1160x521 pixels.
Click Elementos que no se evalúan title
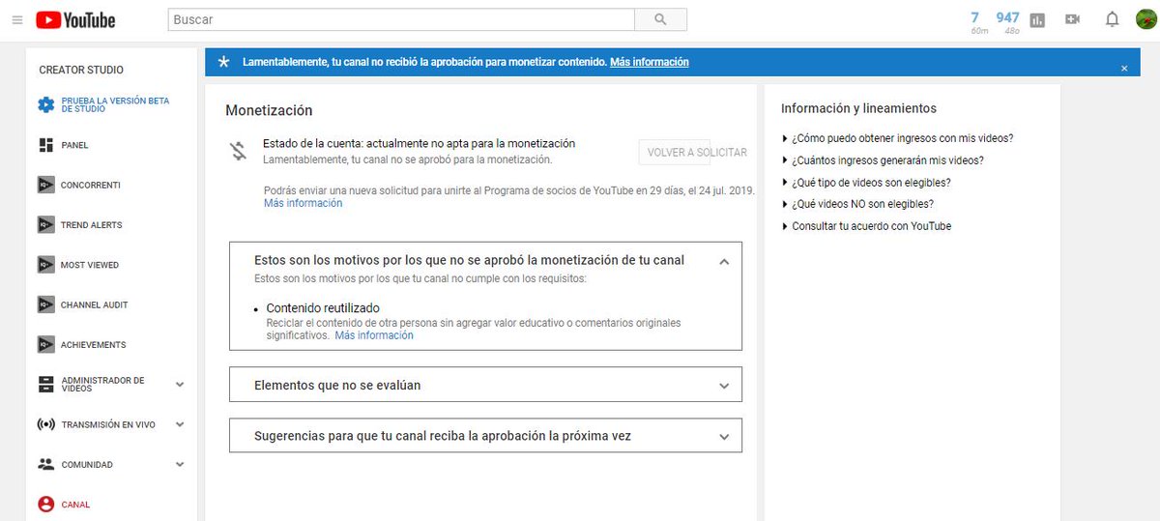pyautogui.click(x=337, y=386)
